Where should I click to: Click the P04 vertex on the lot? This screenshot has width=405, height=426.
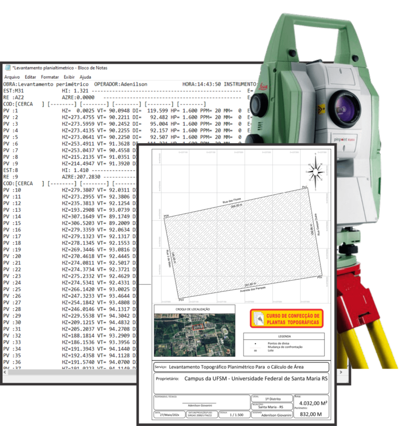tap(165, 217)
